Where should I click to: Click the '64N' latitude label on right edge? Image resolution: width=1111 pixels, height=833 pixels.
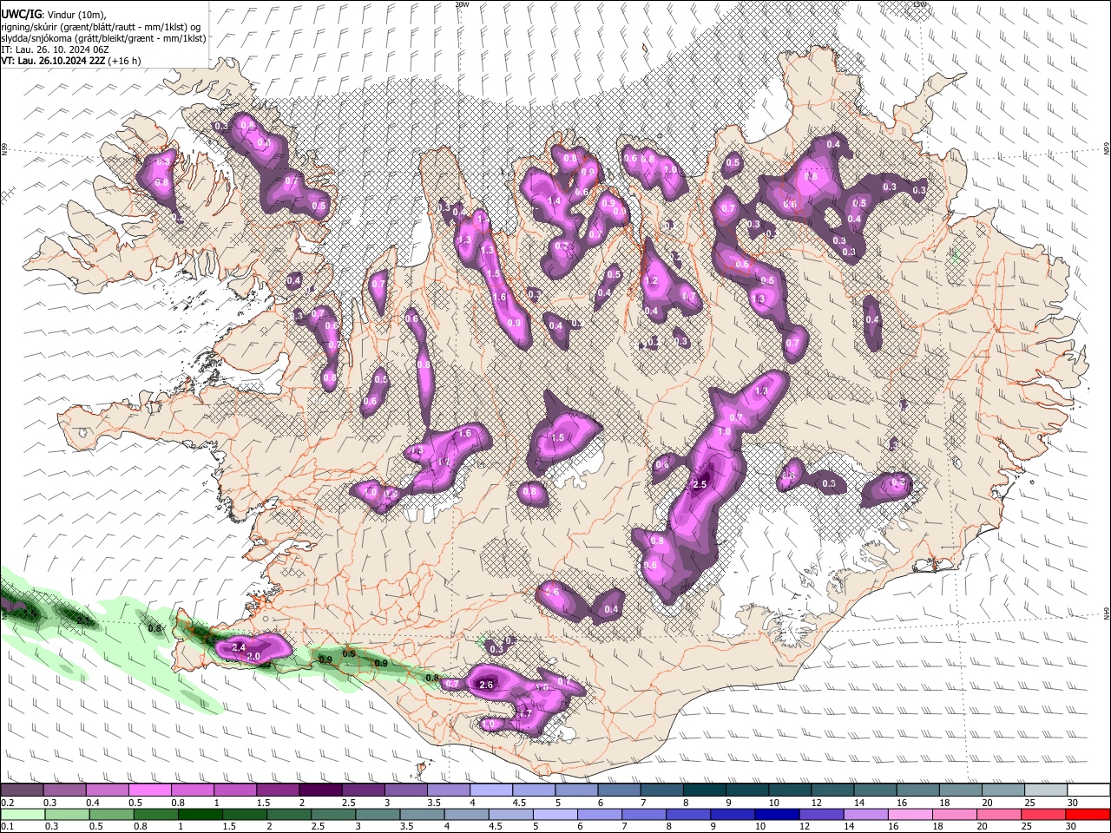coord(1107,613)
